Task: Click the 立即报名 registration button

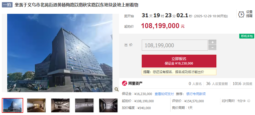Action: click(179, 61)
